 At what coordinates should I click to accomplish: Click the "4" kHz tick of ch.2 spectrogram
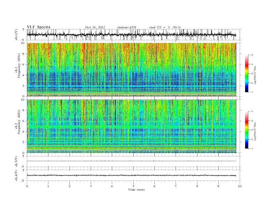[24, 131]
